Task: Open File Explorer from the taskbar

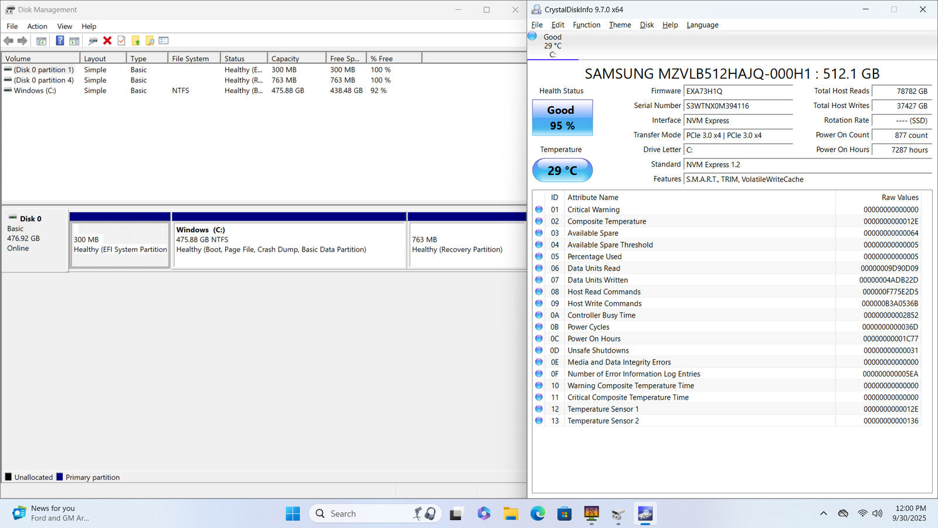Action: point(511,514)
